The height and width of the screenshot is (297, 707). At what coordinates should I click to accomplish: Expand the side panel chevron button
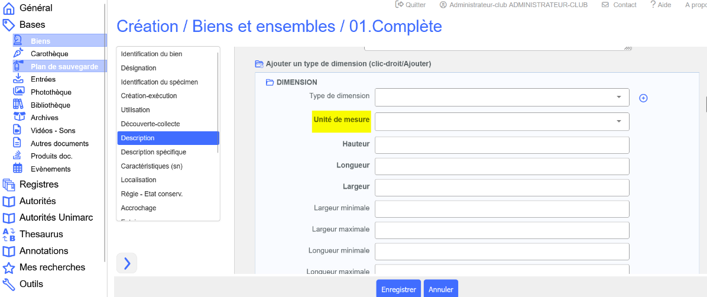pyautogui.click(x=127, y=263)
